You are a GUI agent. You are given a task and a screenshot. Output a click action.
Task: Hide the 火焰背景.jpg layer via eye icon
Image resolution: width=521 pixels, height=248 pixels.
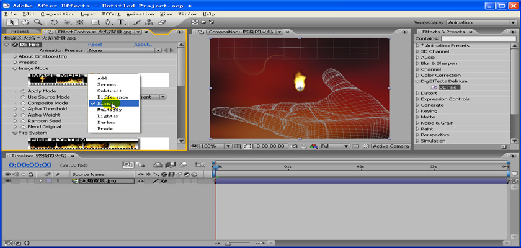[x=7, y=181]
